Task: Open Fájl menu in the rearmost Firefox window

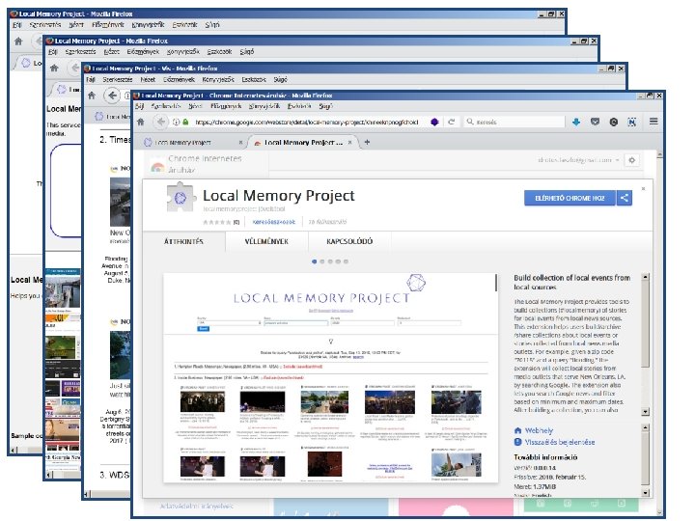Action: 17,25
